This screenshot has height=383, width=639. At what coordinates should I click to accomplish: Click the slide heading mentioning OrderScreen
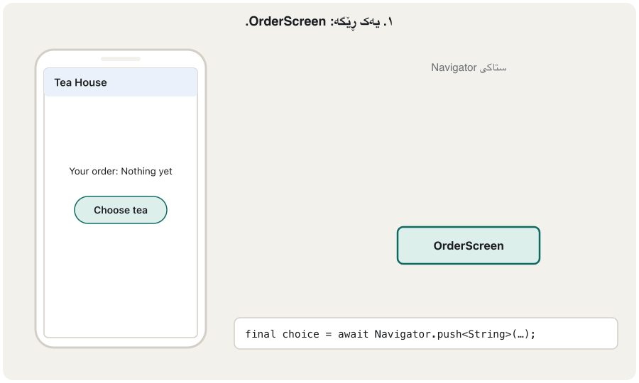point(319,21)
